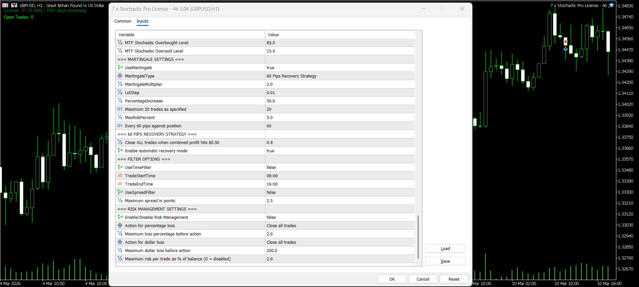This screenshot has width=639, height=287.
Task: Select the Inputs tab
Action: 143,21
